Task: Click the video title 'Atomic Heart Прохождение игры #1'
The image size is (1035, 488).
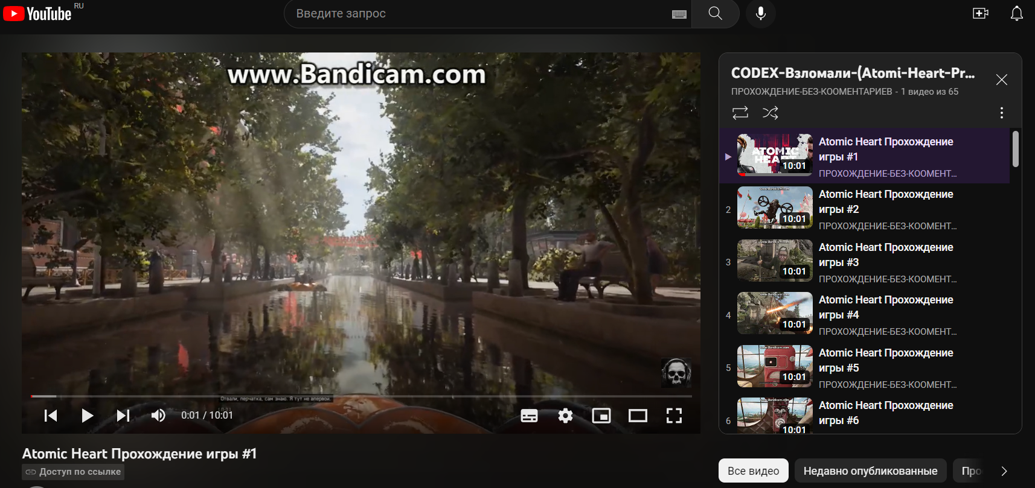Action: (x=139, y=454)
